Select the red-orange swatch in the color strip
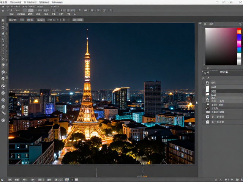243x182 pixels. [x=239, y=31]
